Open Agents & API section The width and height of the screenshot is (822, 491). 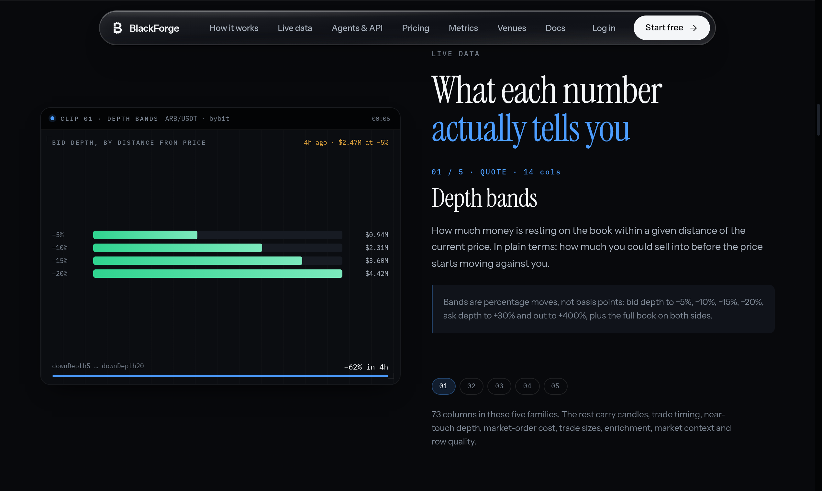pyautogui.click(x=357, y=28)
